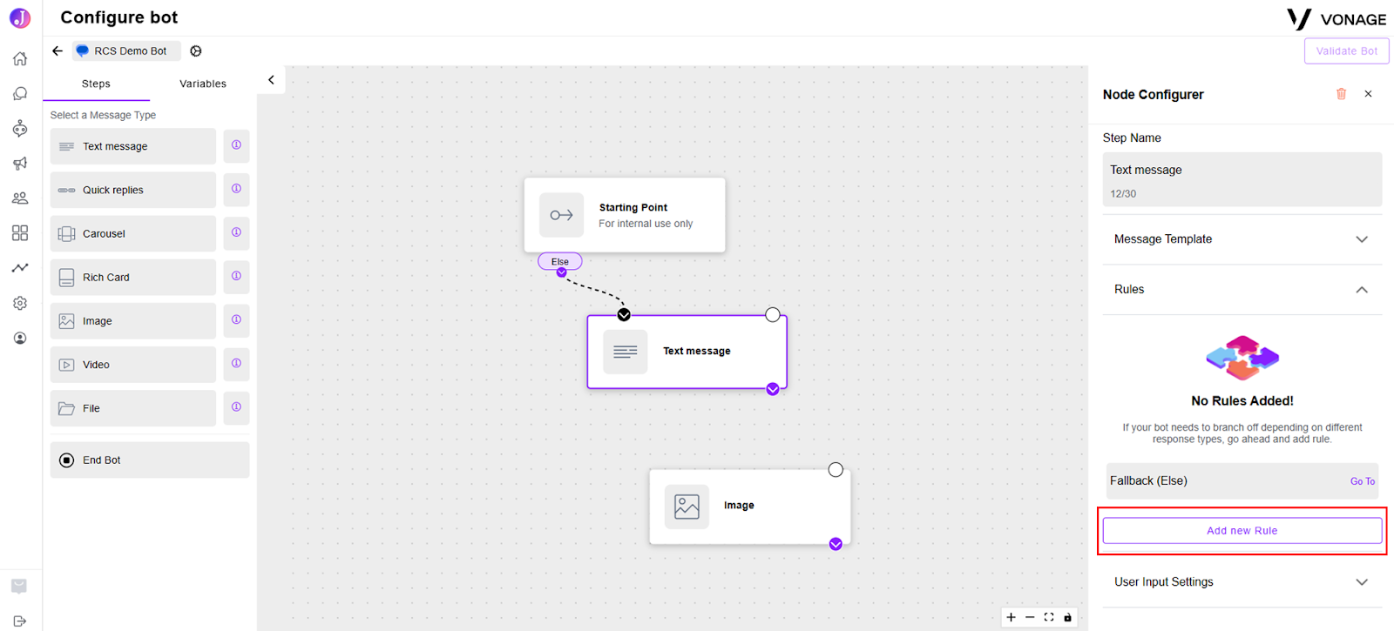
Task: Select Image step type
Action: 132,320
